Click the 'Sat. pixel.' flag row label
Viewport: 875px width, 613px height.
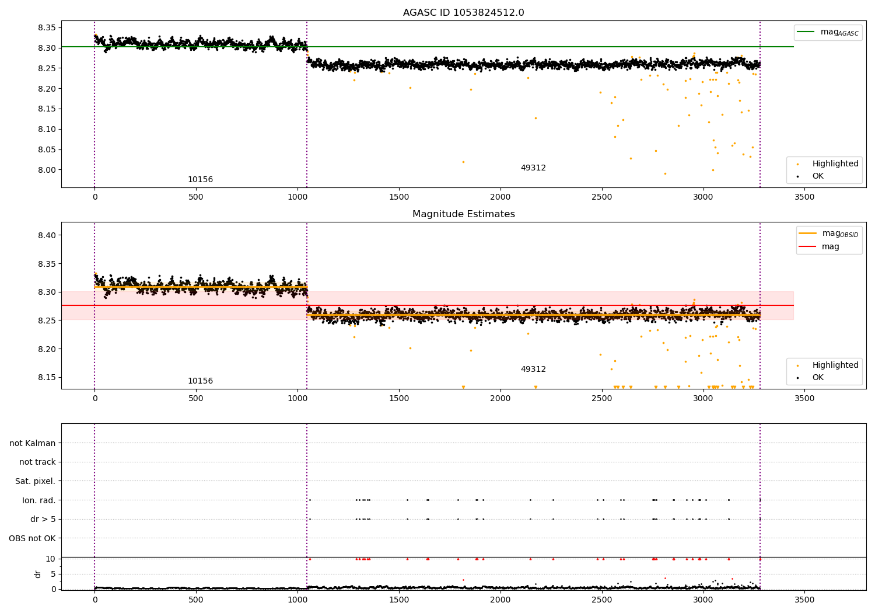point(36,481)
